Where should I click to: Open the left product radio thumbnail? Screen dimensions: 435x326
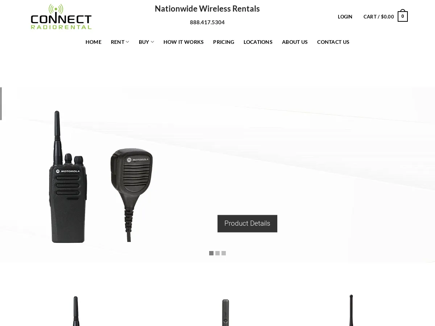coord(76,311)
